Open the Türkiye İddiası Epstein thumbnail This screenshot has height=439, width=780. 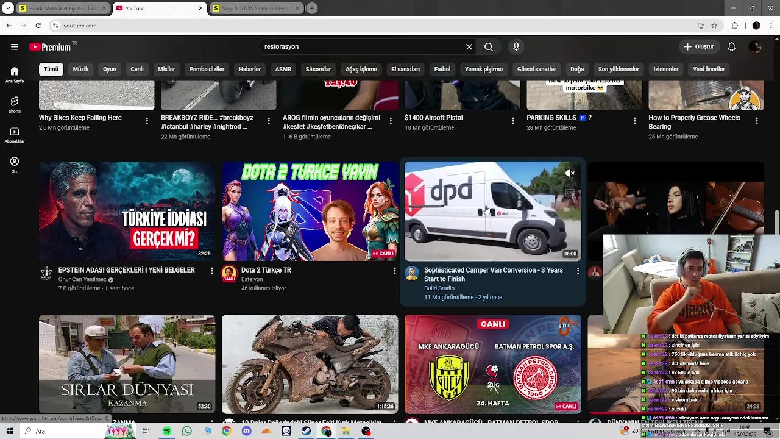click(127, 211)
